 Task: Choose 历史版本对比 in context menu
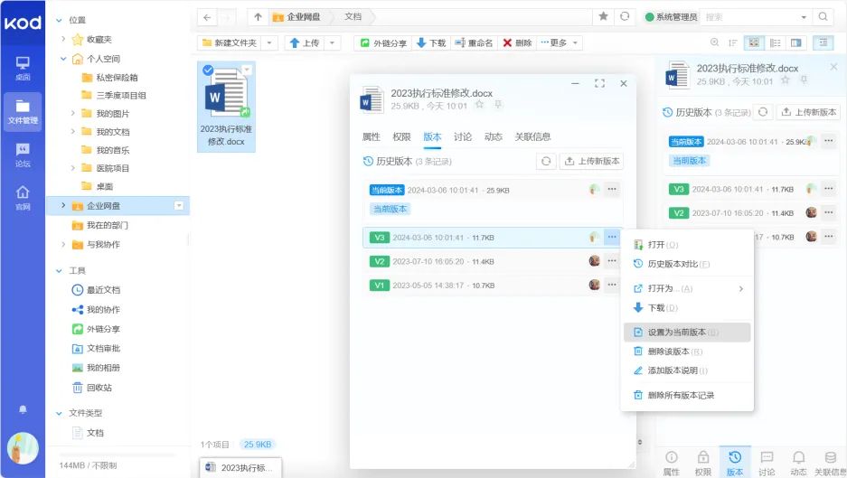coord(687,264)
